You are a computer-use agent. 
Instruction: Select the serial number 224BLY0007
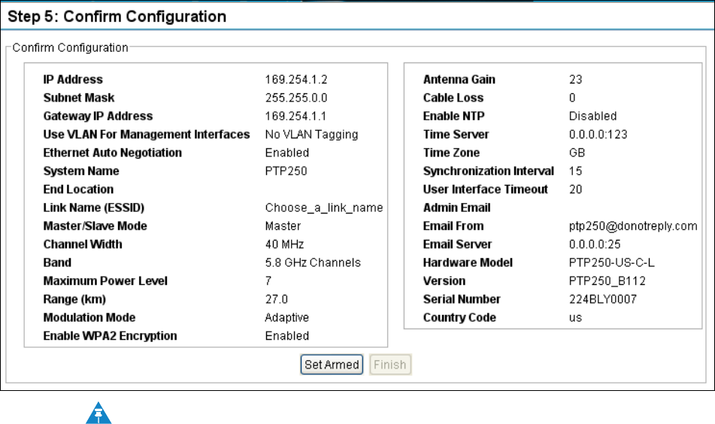click(603, 299)
